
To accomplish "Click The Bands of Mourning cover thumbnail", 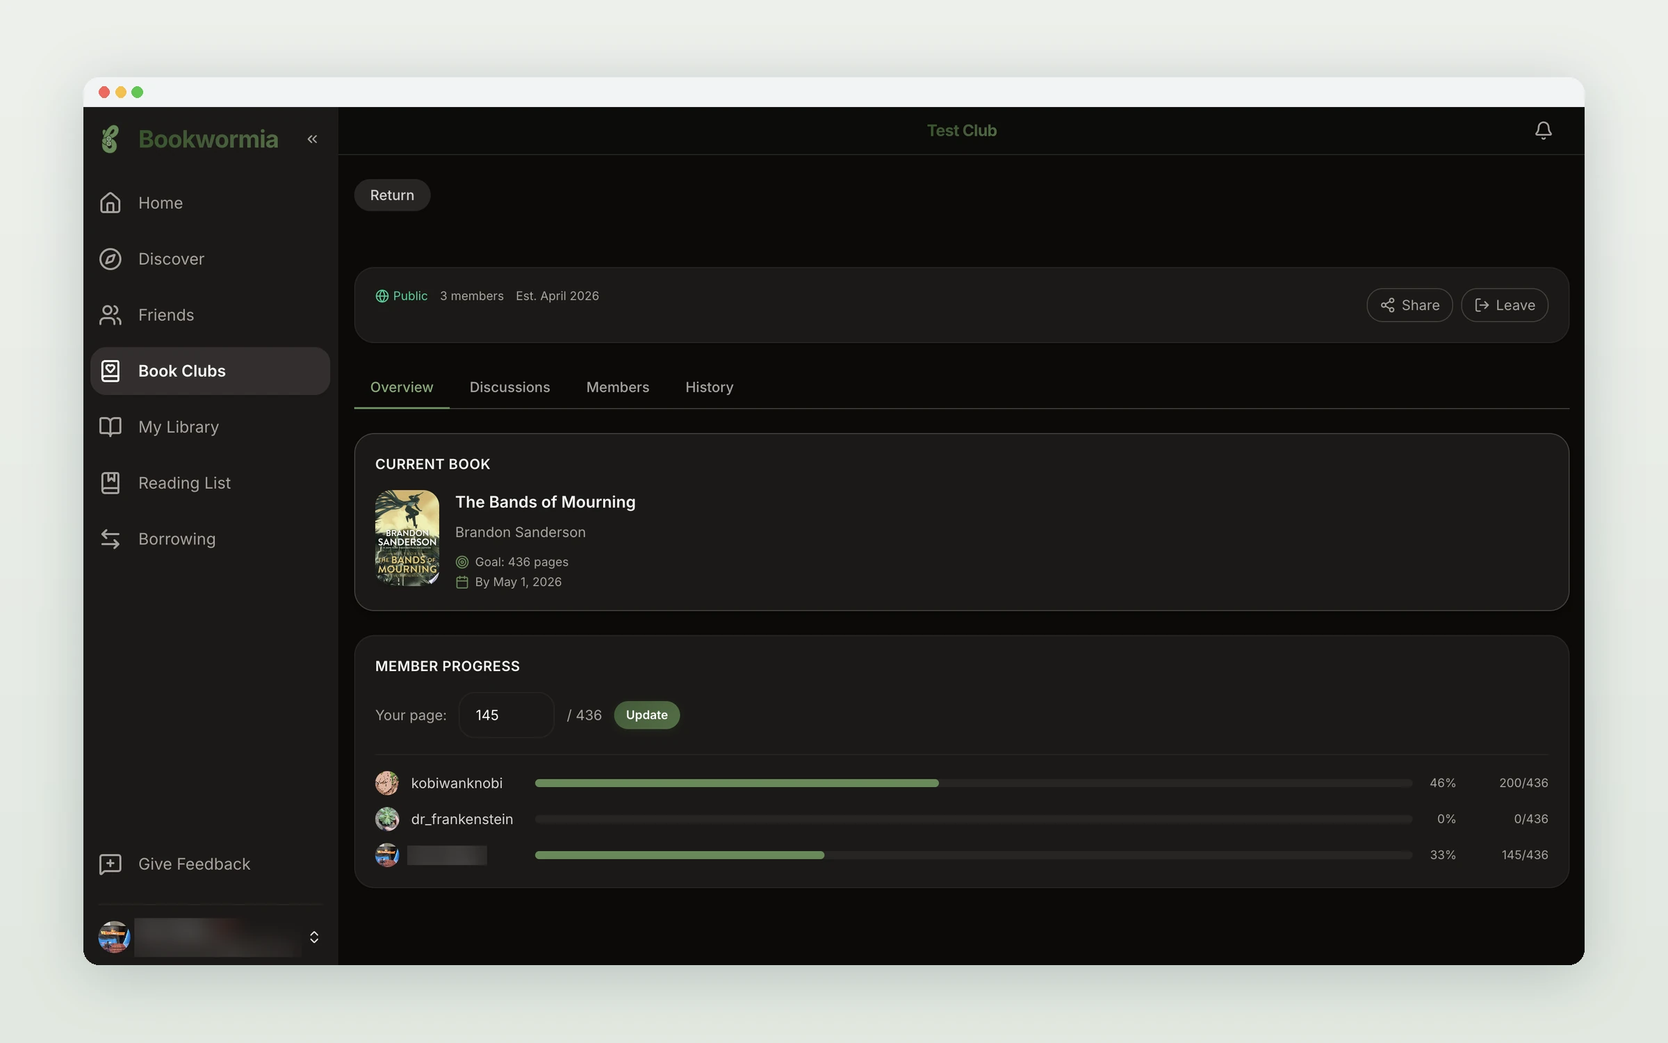I will 407,538.
